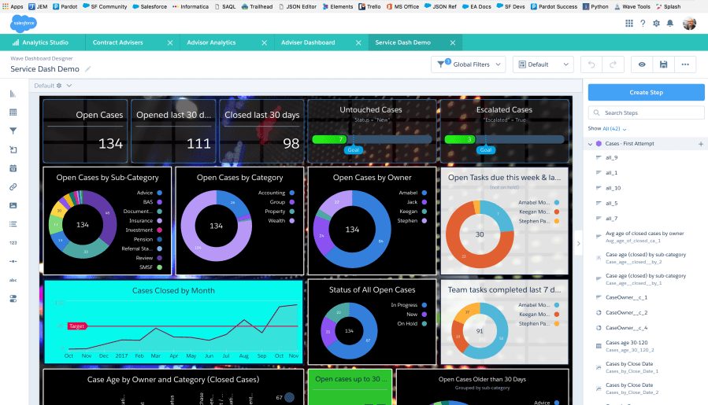Viewport: 708px width, 405px height.
Task: Click the Untouched Cases progress gauge
Action: click(372, 139)
